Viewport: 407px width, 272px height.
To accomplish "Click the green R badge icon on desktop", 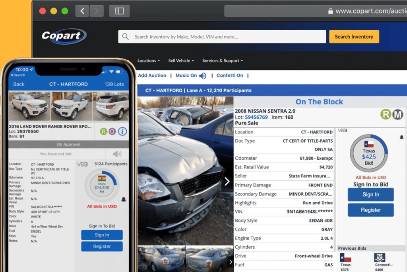I will tap(386, 115).
